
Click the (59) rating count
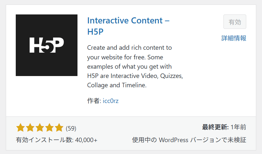71,128
